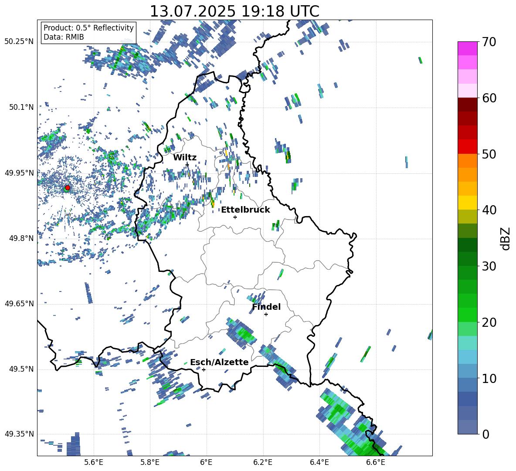Click the orange colorbar swatch below 50
The width and height of the screenshot is (516, 471).
click(x=468, y=160)
